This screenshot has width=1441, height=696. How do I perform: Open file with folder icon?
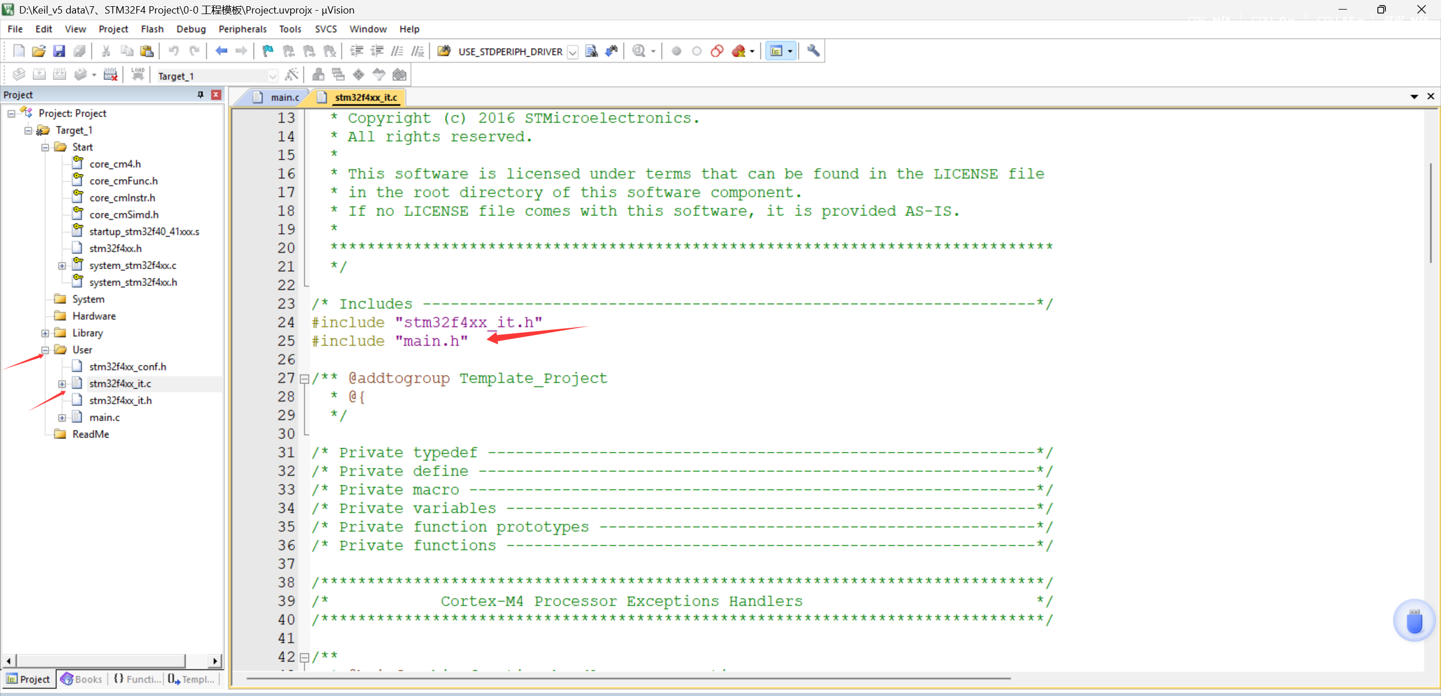pos(38,51)
